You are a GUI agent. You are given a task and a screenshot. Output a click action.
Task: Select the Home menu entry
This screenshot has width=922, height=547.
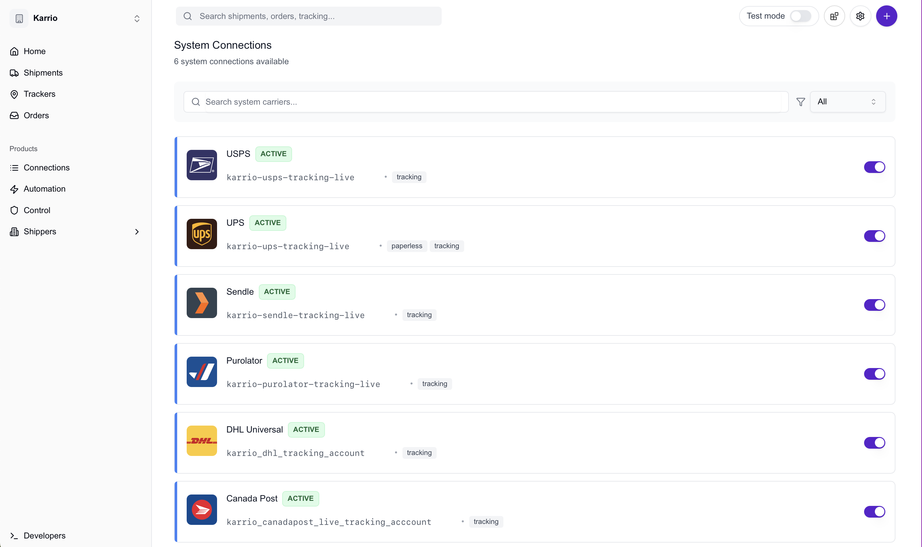pyautogui.click(x=34, y=51)
